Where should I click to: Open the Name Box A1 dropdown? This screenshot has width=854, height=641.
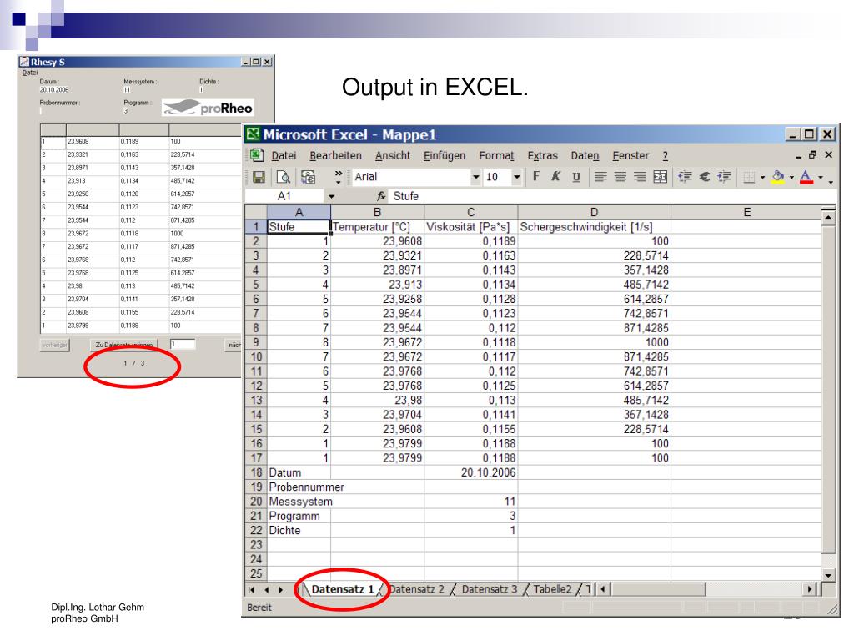pyautogui.click(x=331, y=196)
